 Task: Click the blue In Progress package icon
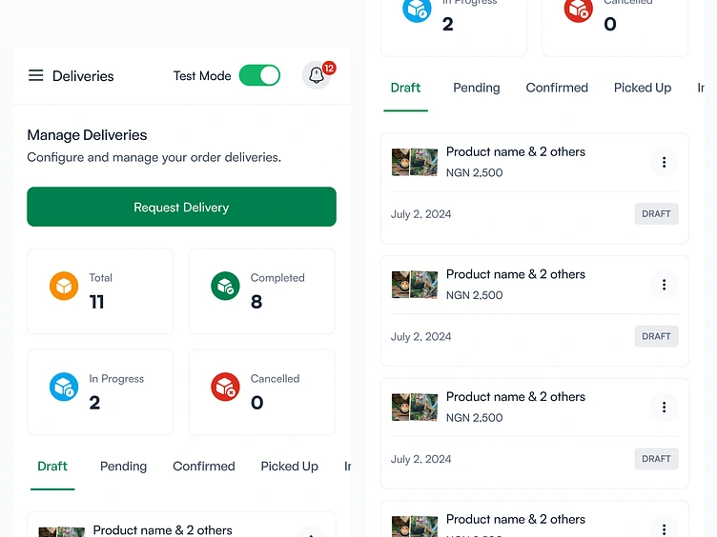click(x=64, y=387)
